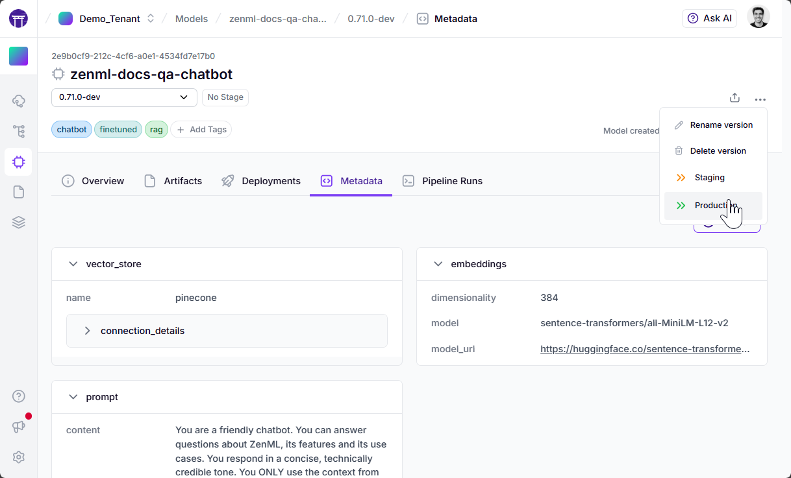
Task: Open the Artifacts file icon in sidebar
Action: [x=18, y=192]
